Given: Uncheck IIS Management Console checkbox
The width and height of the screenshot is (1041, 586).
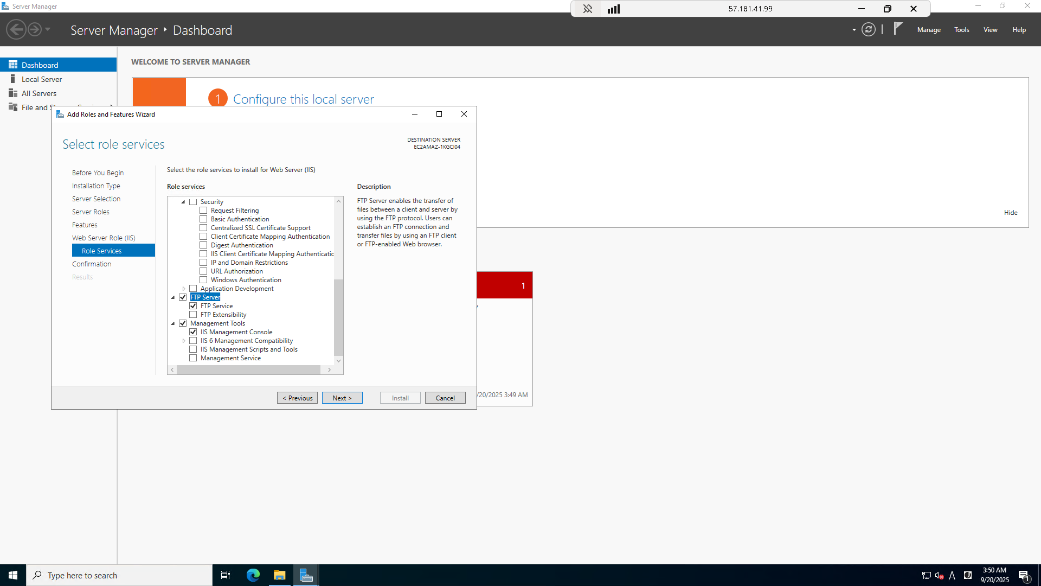Looking at the screenshot, I should pyautogui.click(x=193, y=332).
